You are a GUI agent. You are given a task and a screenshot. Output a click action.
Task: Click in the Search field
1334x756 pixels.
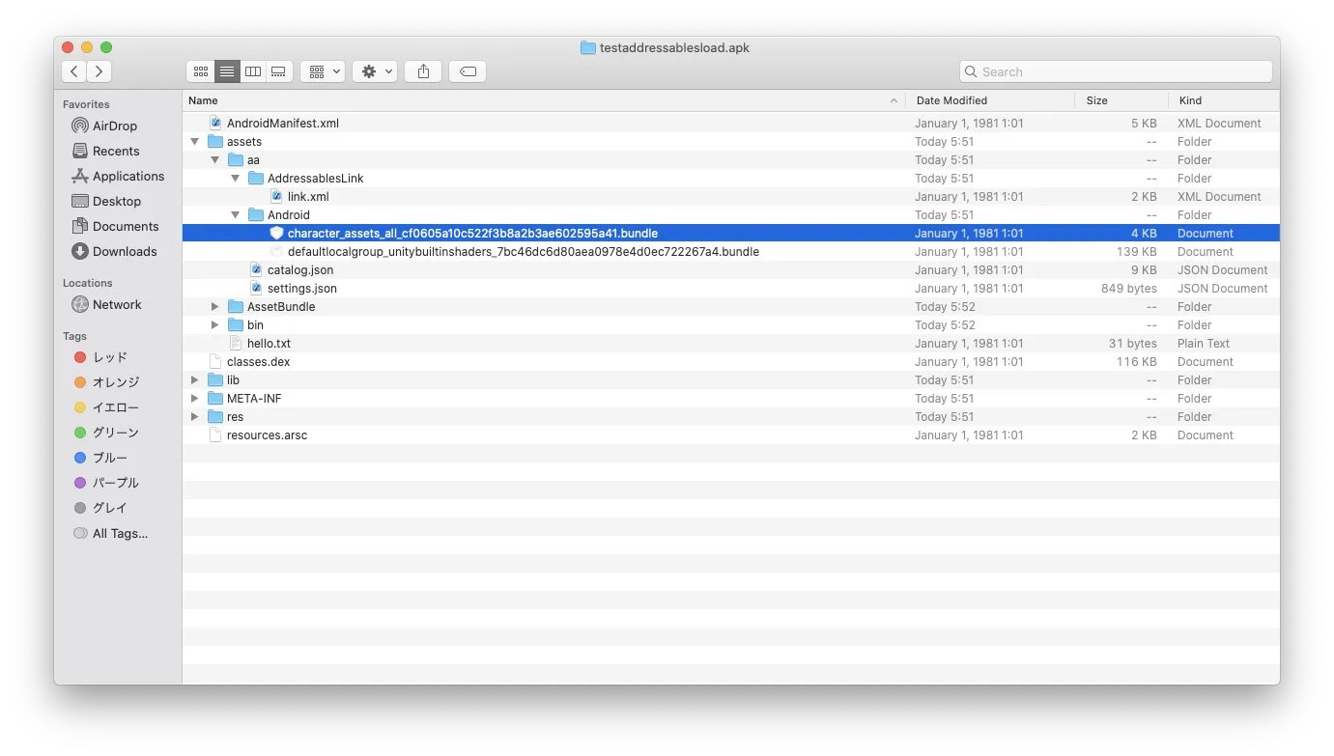click(1121, 71)
